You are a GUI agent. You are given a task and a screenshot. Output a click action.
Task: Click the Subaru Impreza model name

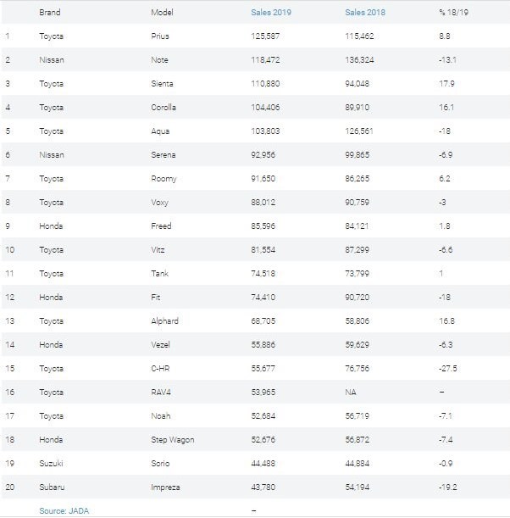[165, 487]
